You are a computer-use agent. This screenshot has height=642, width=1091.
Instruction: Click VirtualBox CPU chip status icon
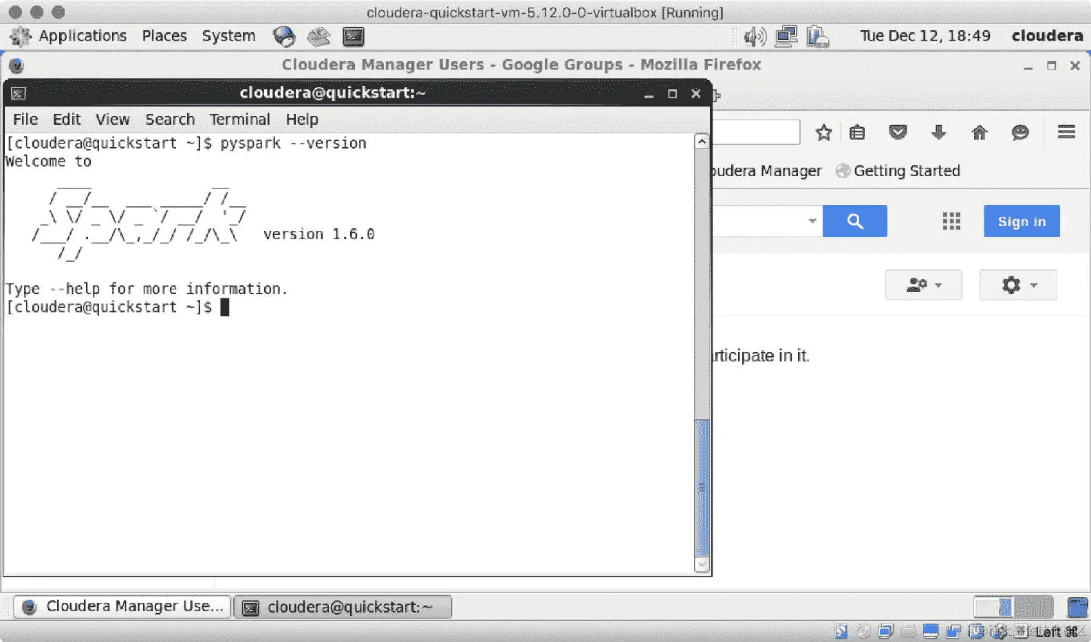(975, 630)
